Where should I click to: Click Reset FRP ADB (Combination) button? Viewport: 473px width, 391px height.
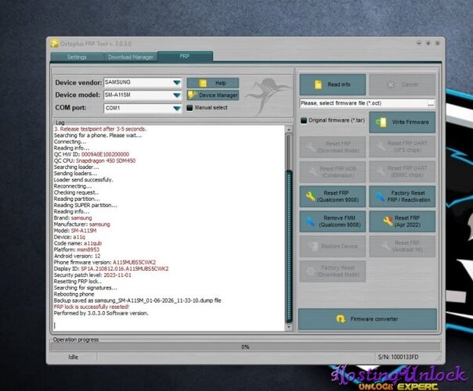pos(332,172)
